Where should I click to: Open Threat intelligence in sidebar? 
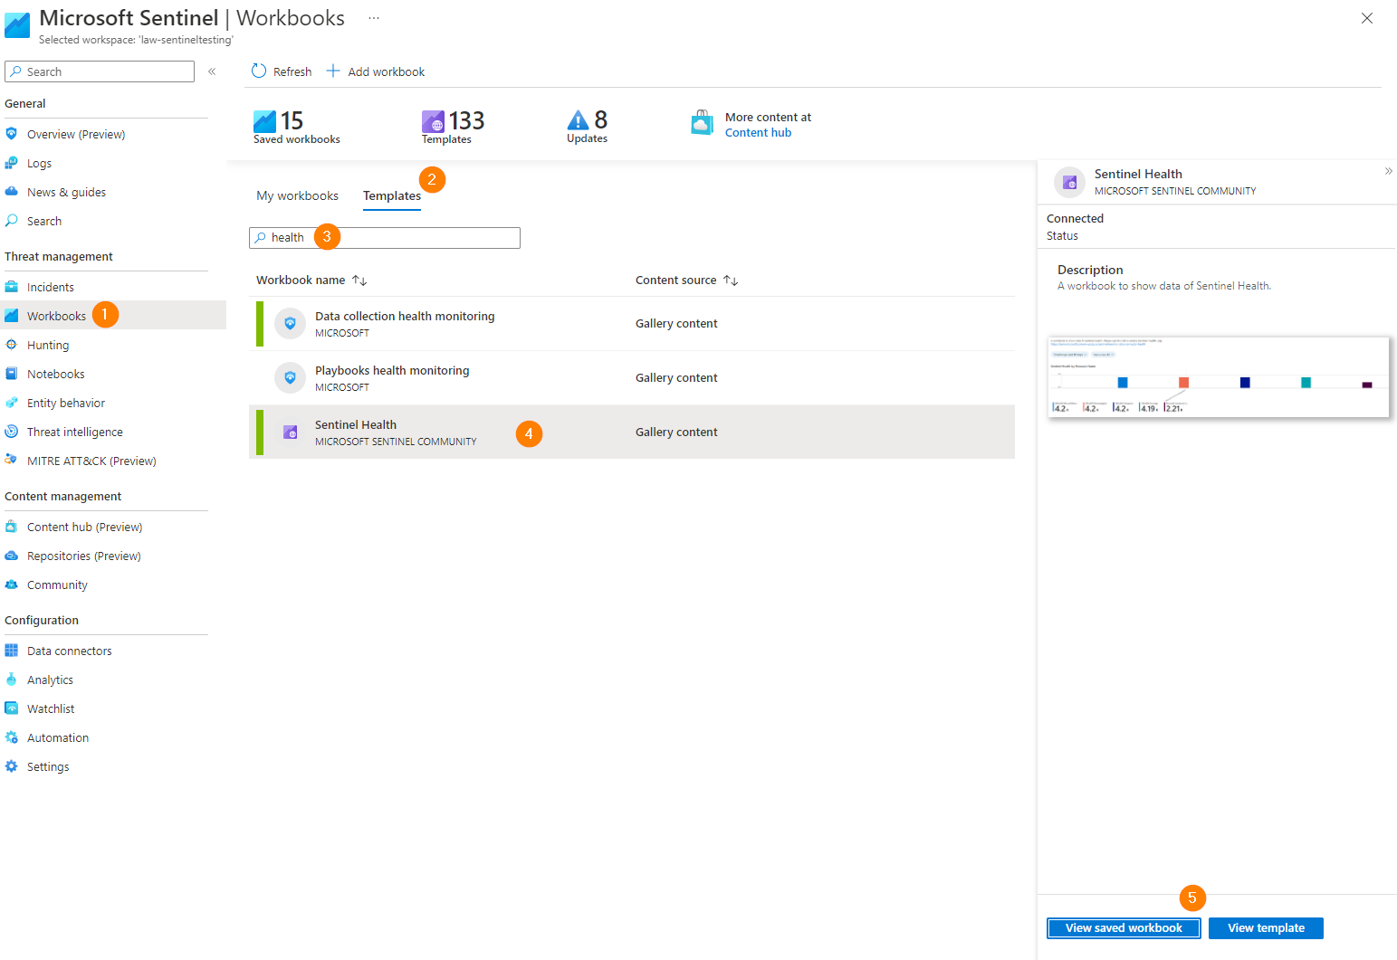point(74,432)
